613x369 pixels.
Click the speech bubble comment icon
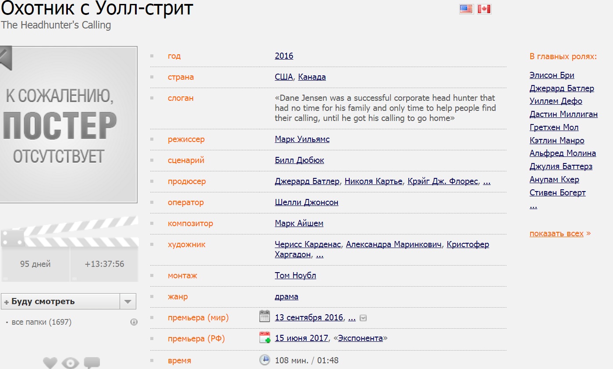[x=92, y=363]
